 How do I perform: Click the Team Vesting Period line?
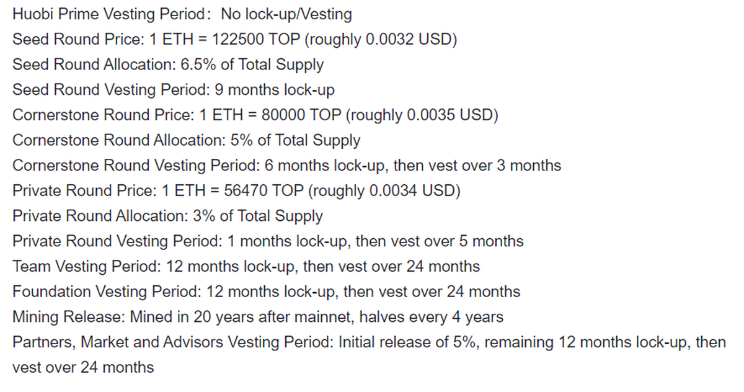coord(246,266)
